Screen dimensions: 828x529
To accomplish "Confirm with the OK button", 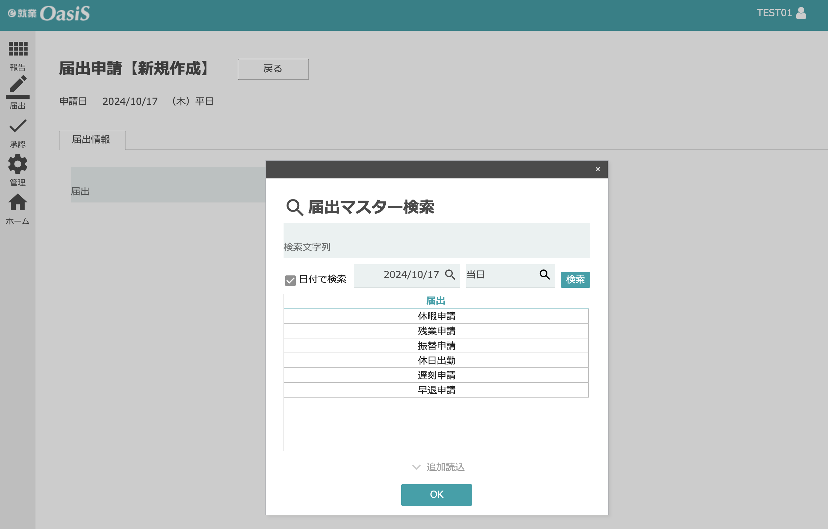I will pyautogui.click(x=436, y=494).
